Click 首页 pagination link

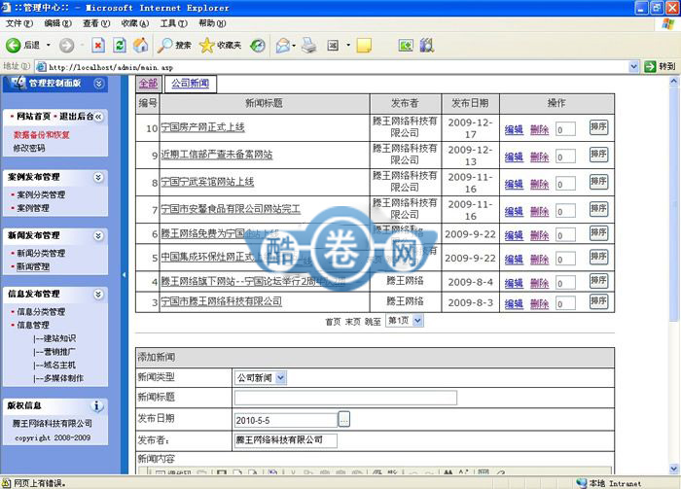(333, 322)
